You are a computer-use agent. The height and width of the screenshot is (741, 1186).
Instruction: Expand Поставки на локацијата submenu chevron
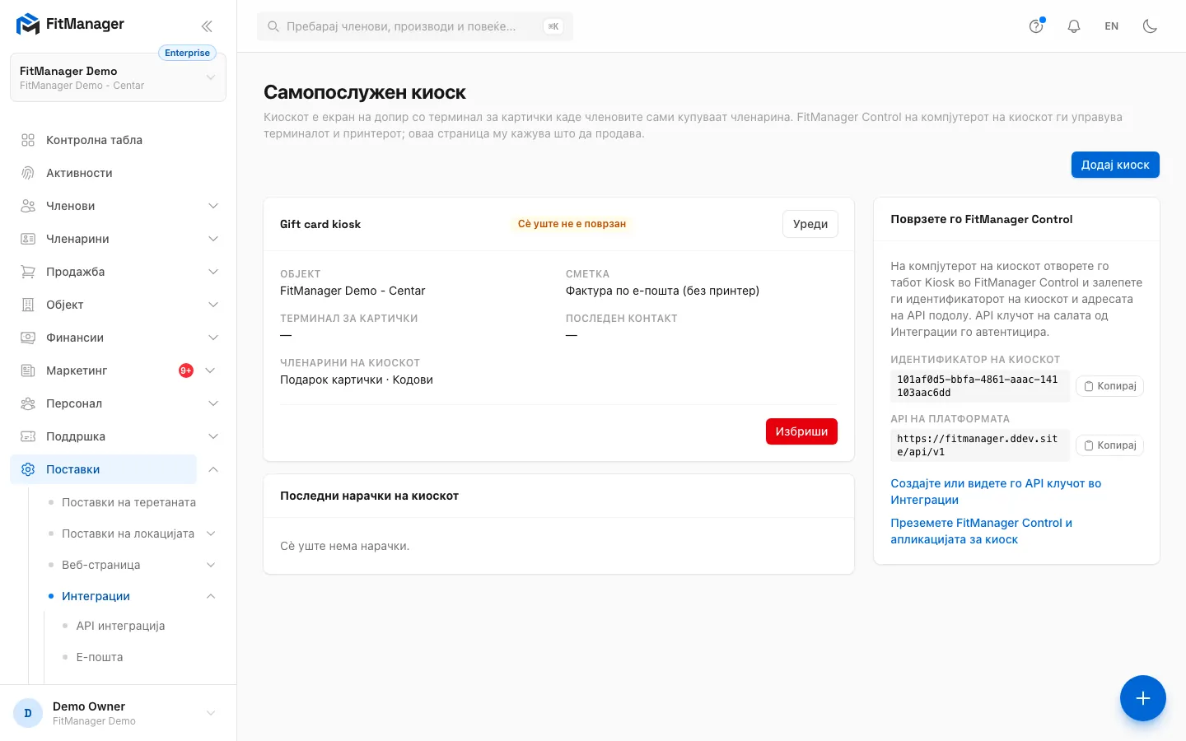pos(211,534)
